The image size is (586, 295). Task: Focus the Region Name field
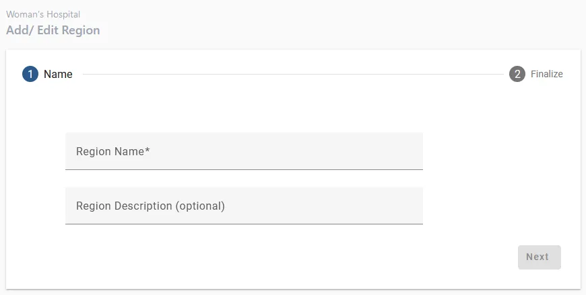[244, 151]
